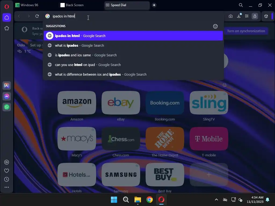Click Turn on synchronization button
This screenshot has width=275, height=206.
point(246,31)
